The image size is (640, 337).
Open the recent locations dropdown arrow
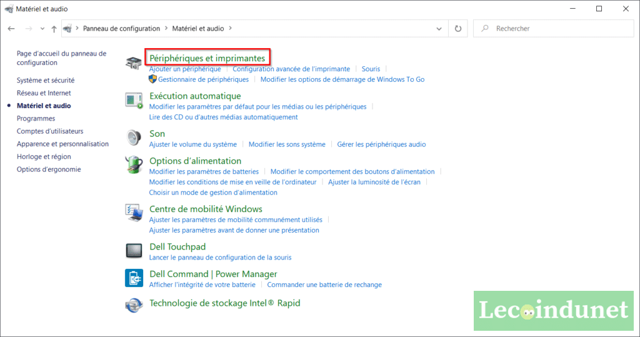pos(42,29)
